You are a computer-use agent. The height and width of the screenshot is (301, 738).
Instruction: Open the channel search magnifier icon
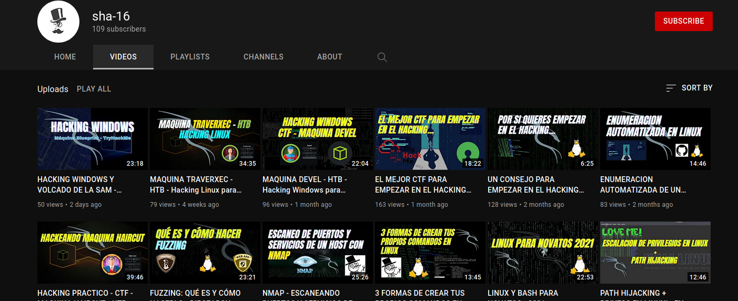coord(382,57)
